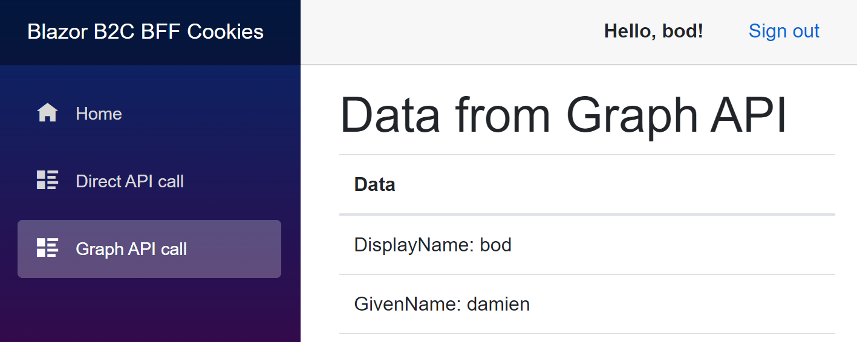This screenshot has height=342, width=857.
Task: Click the word "Cookies" in the brand title
Action: point(225,32)
